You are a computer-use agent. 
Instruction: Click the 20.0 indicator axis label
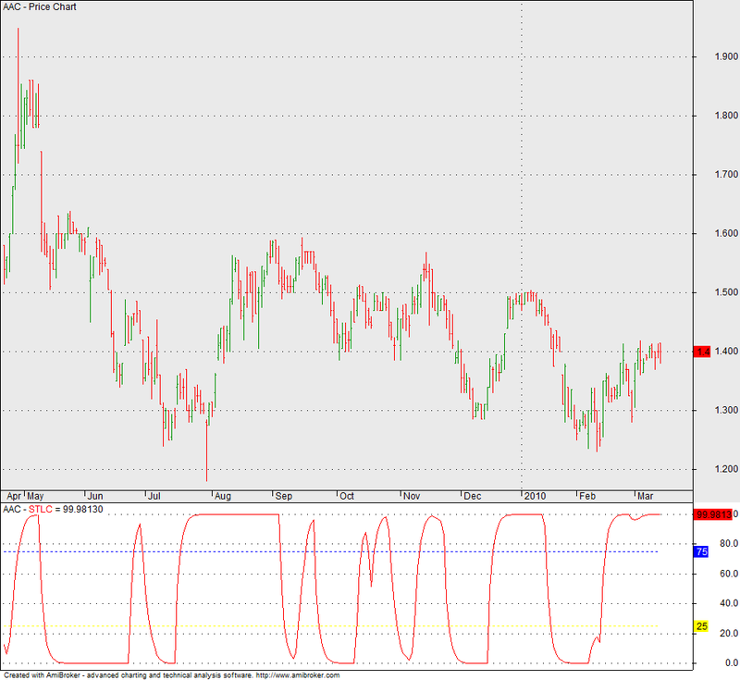[x=729, y=634]
